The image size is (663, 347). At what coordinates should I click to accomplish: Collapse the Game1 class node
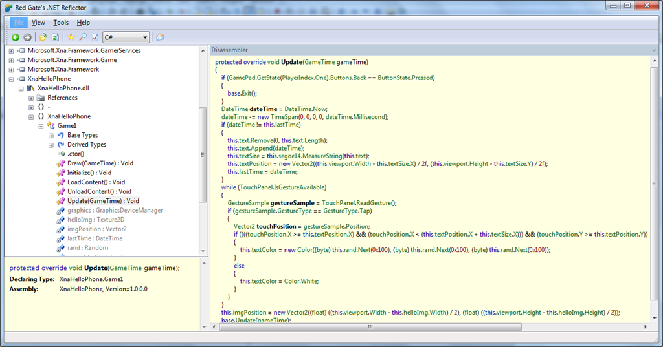(41, 126)
